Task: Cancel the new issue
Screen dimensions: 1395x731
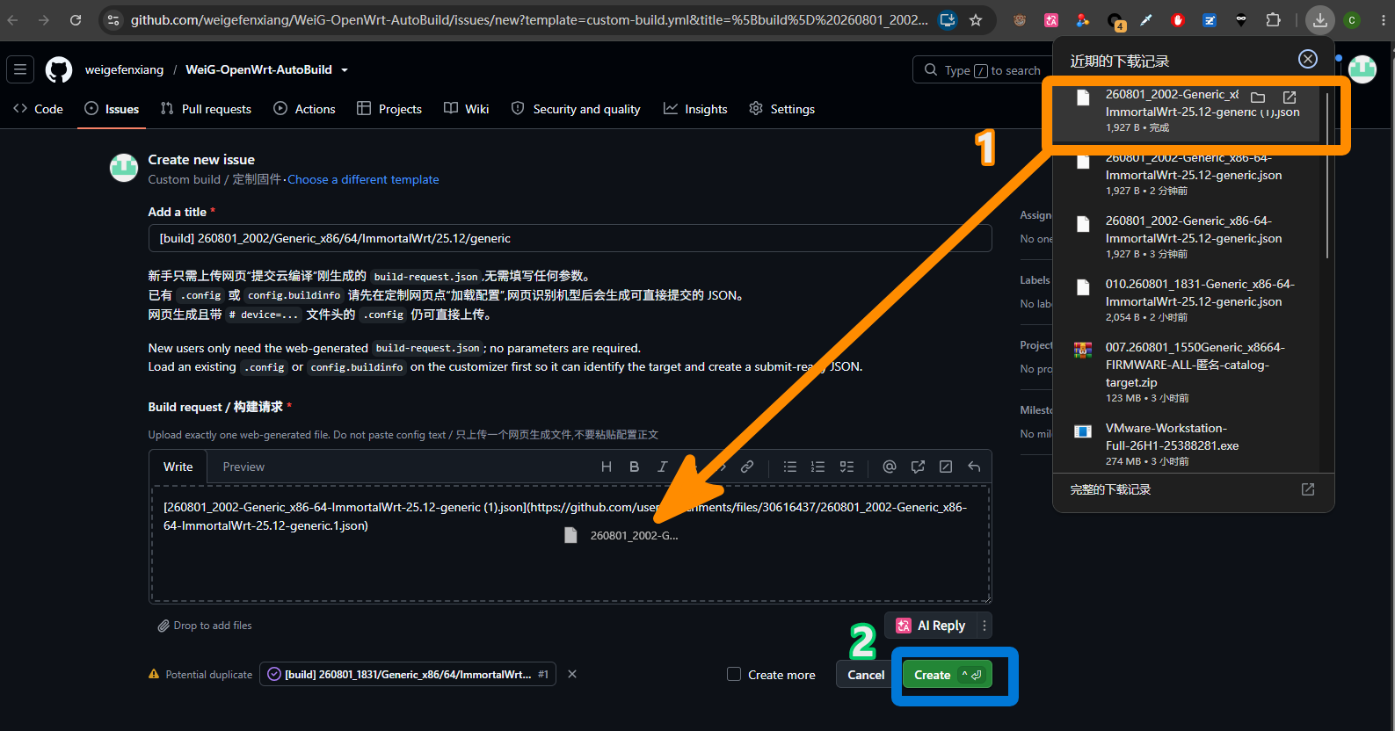Action: (866, 675)
